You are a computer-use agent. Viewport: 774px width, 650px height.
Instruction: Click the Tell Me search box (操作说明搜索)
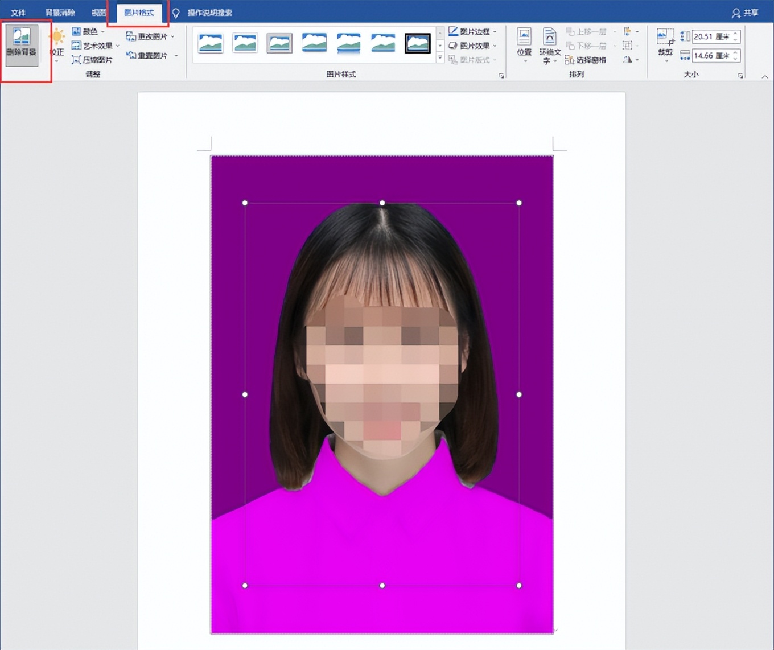pos(209,13)
